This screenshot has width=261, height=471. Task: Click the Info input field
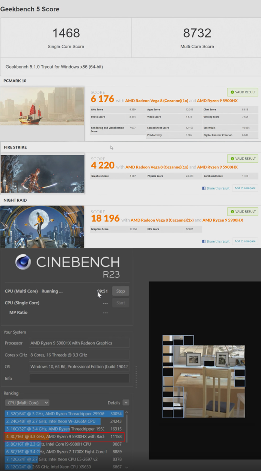pyautogui.click(x=79, y=378)
